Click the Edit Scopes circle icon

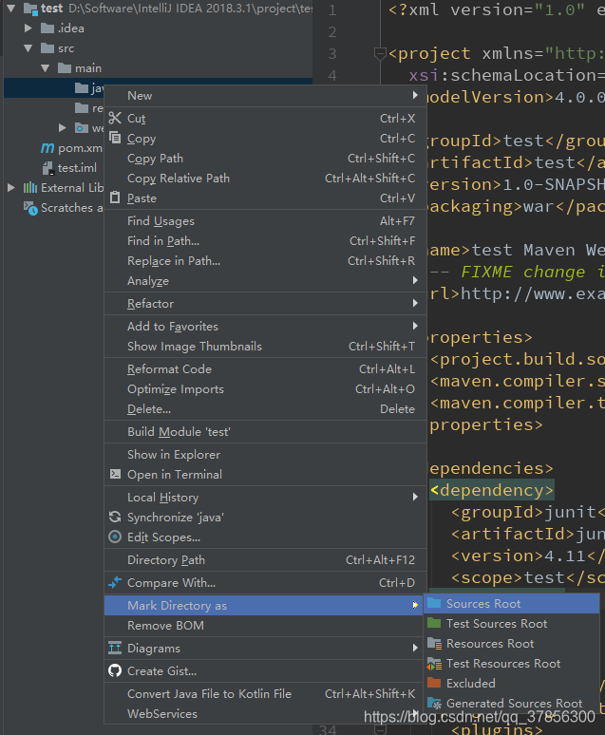pos(115,537)
